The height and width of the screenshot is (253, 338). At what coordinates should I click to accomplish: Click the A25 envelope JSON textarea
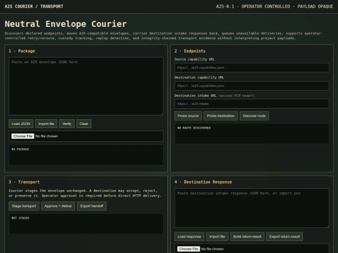[x=86, y=86]
